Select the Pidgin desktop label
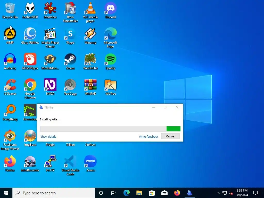This screenshot has width=264, height=198. [x=50, y=145]
